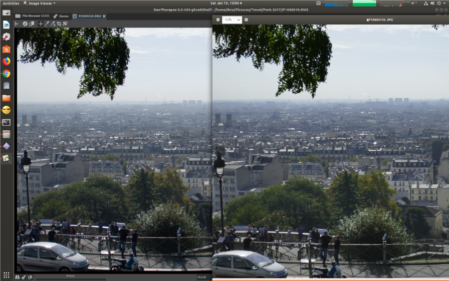
Task: Click the send to queue gears icon
Action: tap(23, 277)
